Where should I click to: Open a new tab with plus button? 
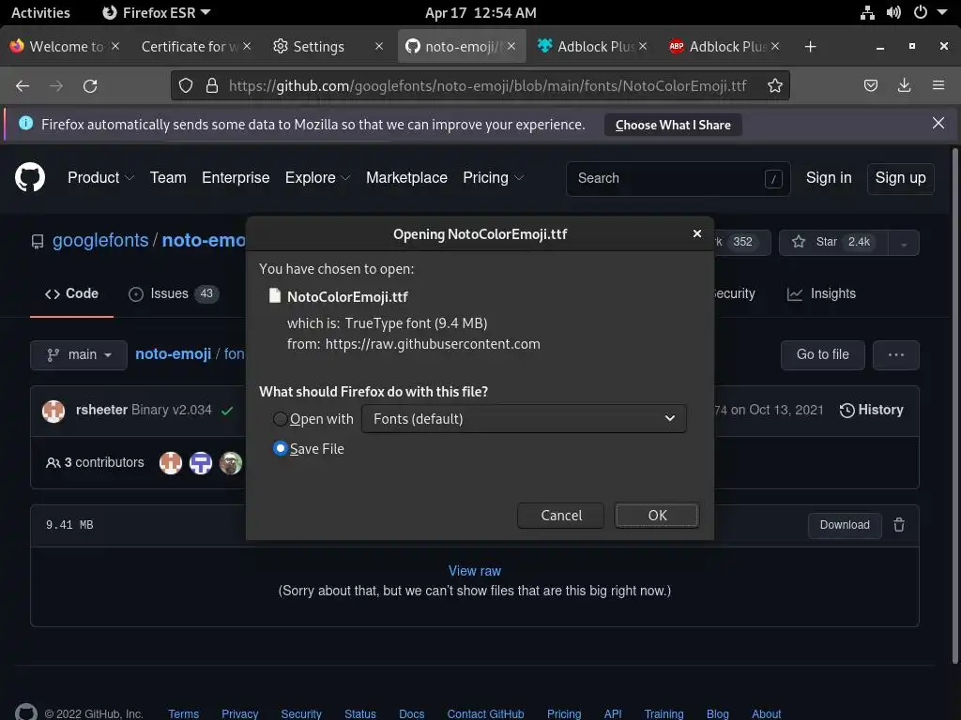810,47
